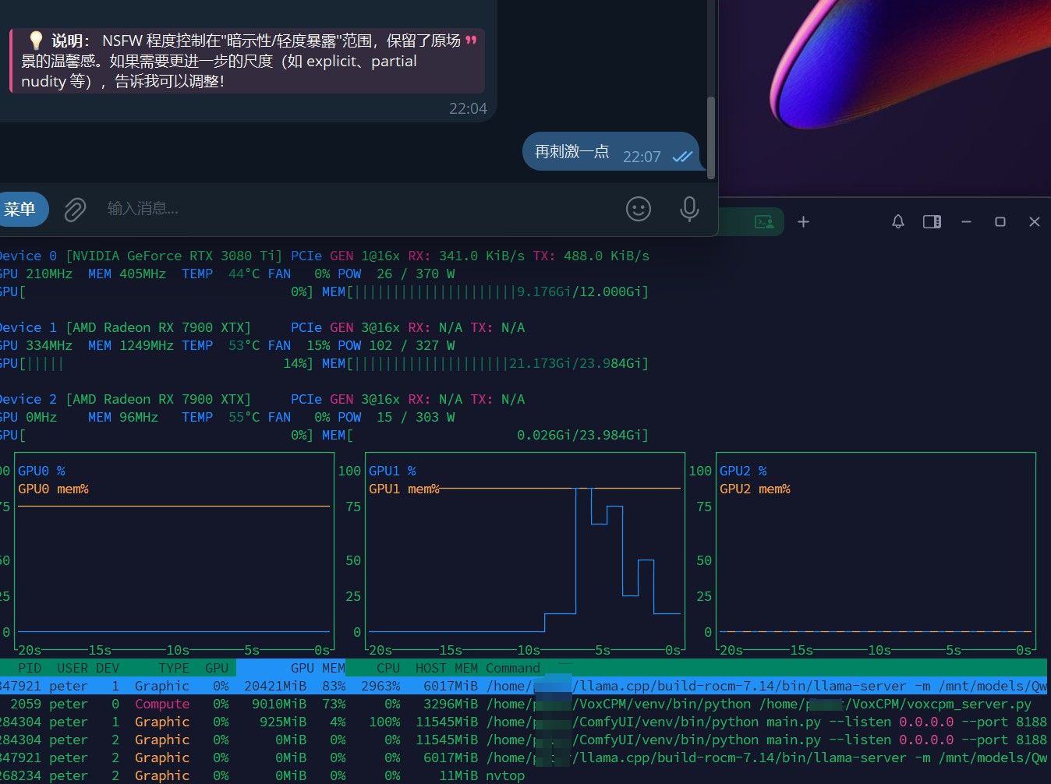
Task: Click the HOST MEM column header
Action: tap(447, 668)
